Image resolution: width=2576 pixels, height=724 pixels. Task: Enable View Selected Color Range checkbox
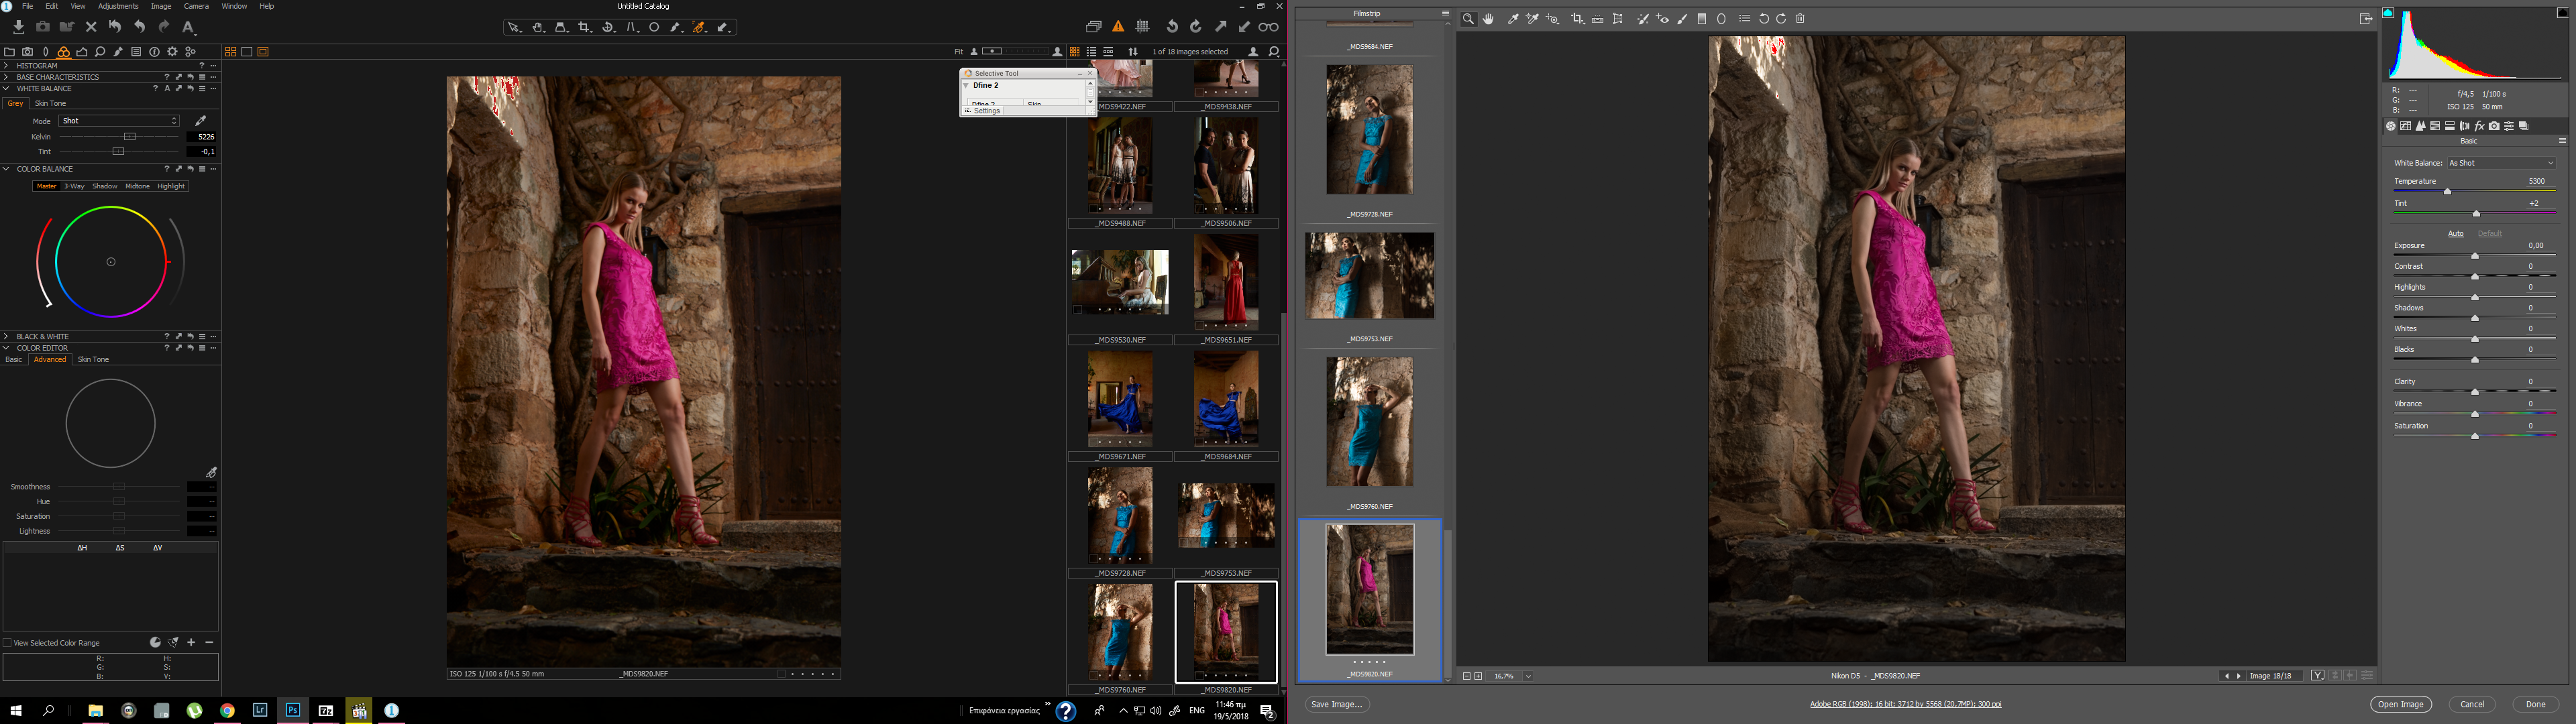pyautogui.click(x=8, y=643)
